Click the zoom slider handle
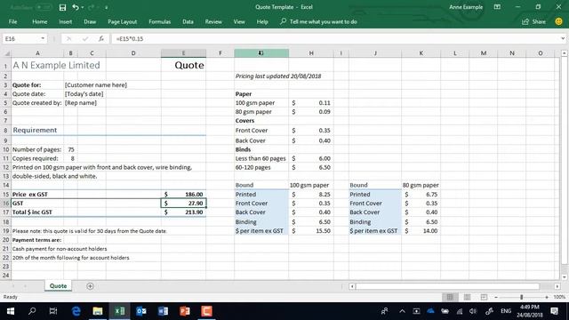 522,297
